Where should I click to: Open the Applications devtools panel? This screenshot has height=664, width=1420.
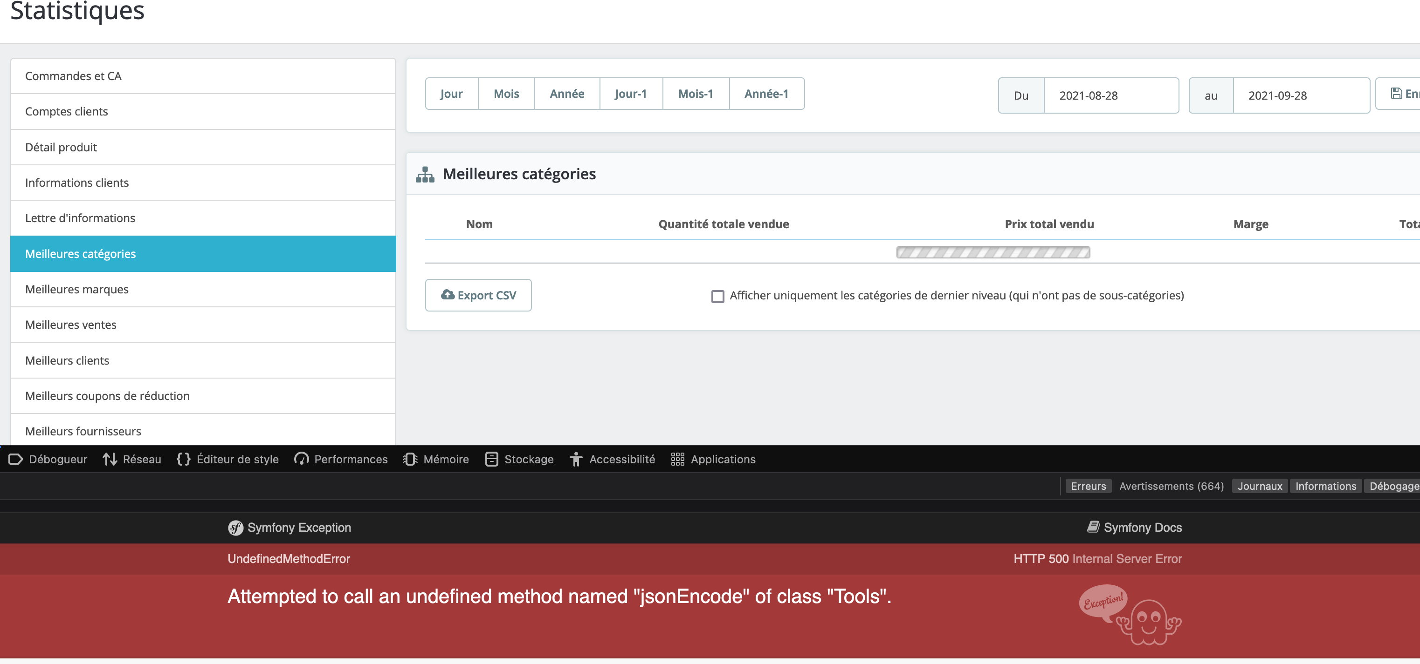[x=713, y=459]
